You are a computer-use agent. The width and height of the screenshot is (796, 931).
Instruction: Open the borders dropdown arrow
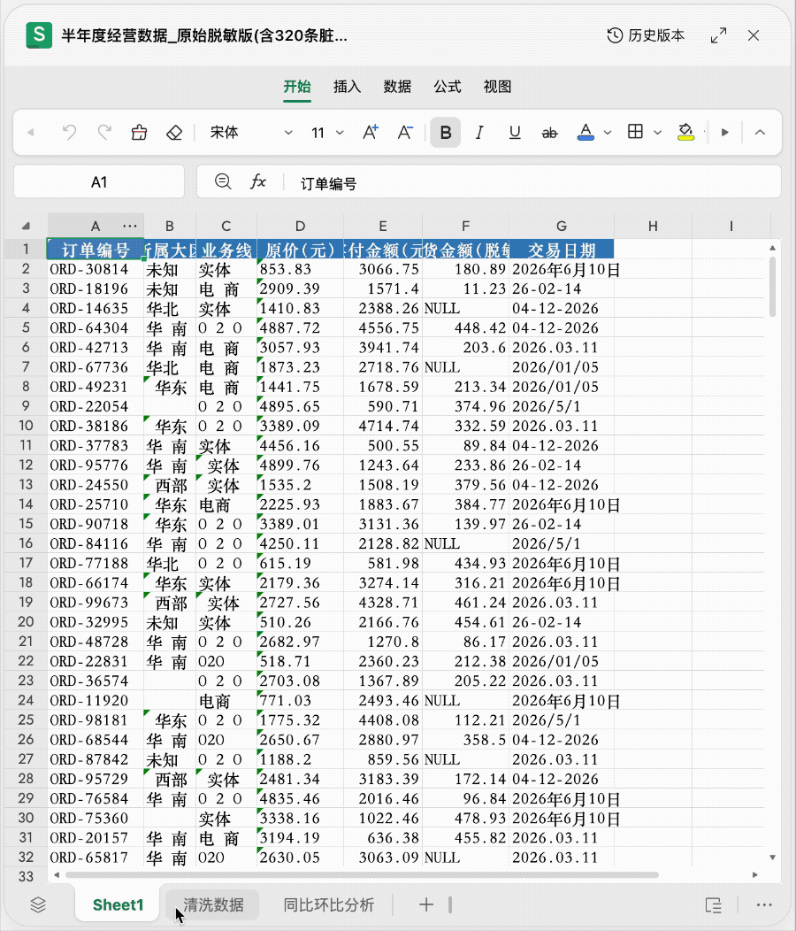pyautogui.click(x=658, y=133)
